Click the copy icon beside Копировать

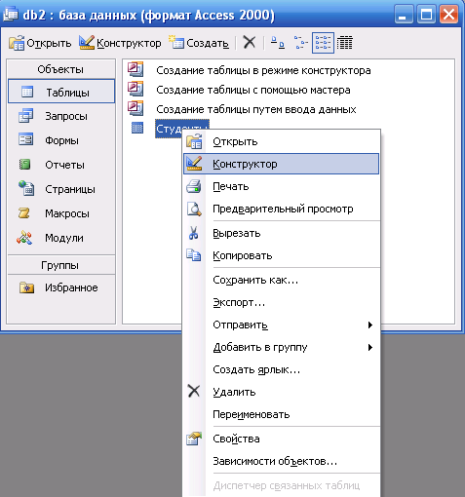coord(194,255)
